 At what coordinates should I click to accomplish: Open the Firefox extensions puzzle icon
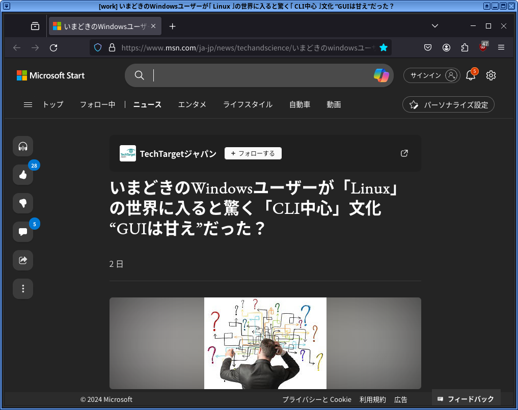tap(464, 47)
